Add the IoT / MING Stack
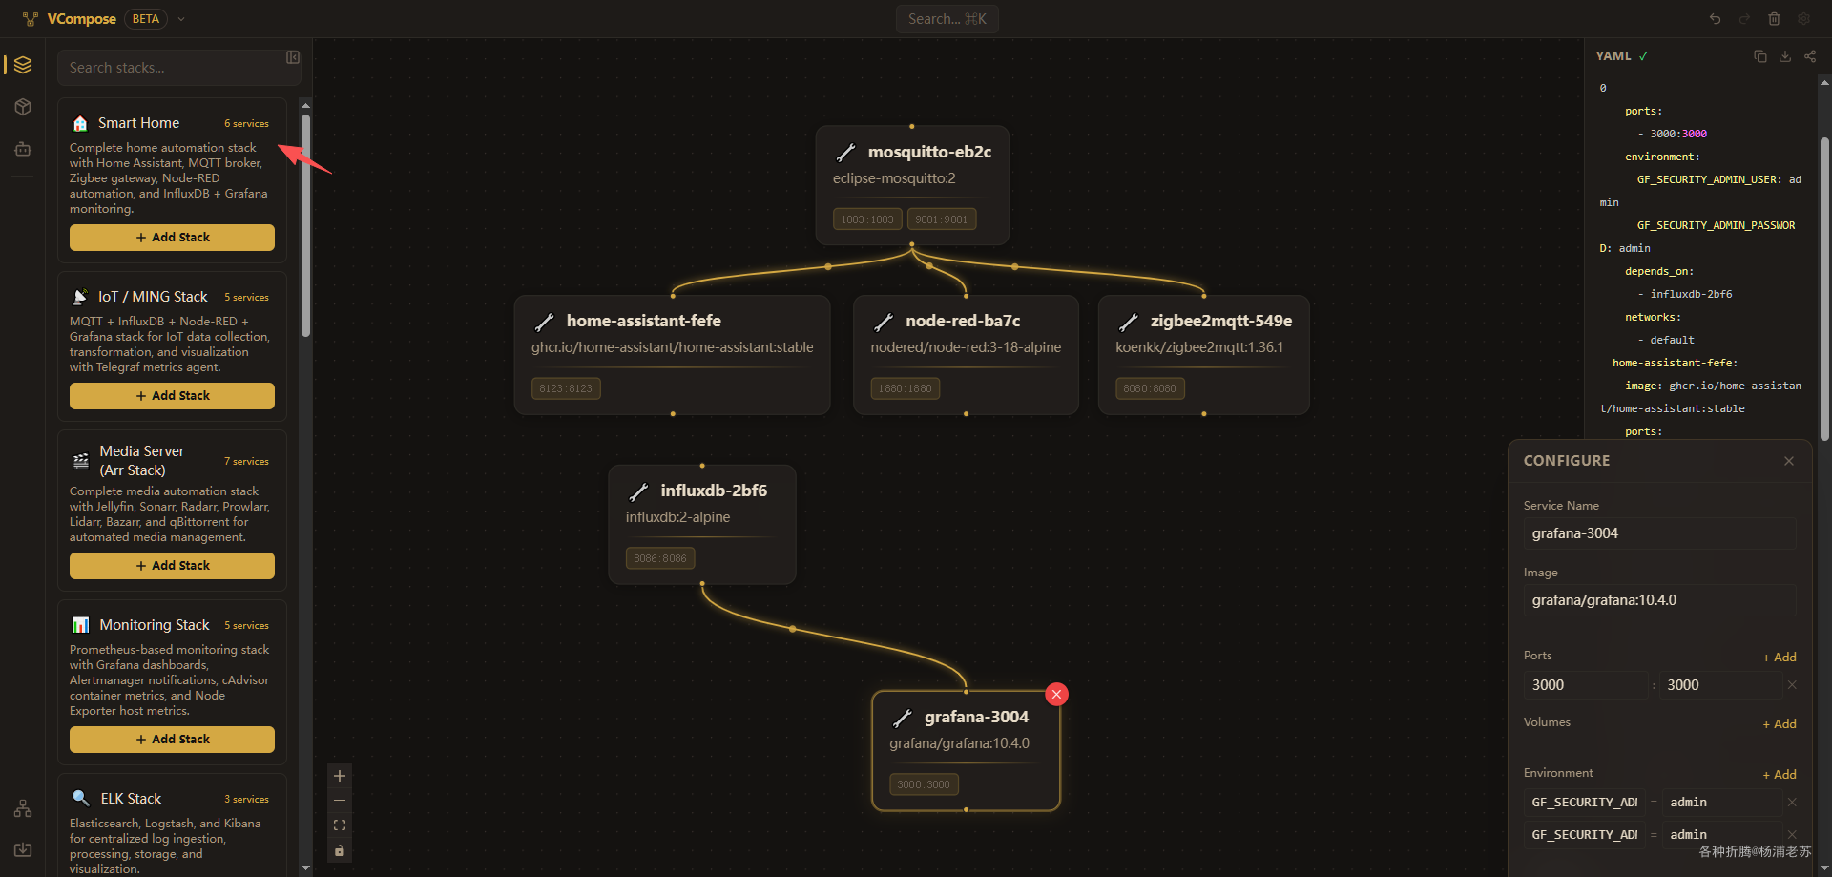The height and width of the screenshot is (877, 1832). coord(172,396)
